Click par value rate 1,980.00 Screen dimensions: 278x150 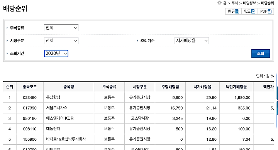[242, 98]
